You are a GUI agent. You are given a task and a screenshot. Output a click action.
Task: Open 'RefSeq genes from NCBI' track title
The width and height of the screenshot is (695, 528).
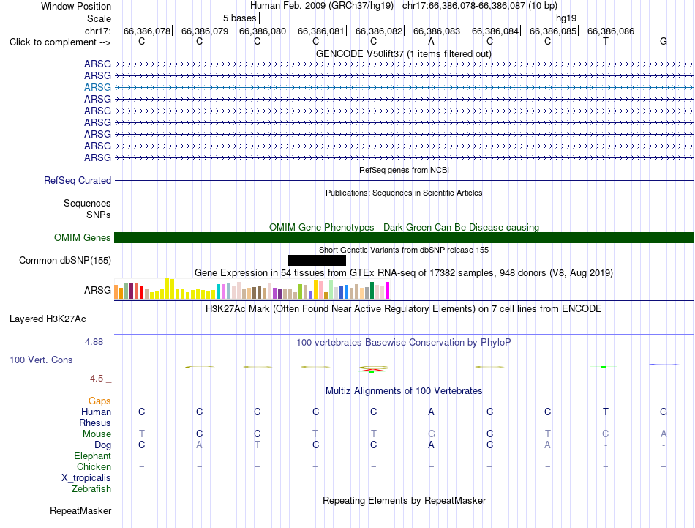coord(405,170)
